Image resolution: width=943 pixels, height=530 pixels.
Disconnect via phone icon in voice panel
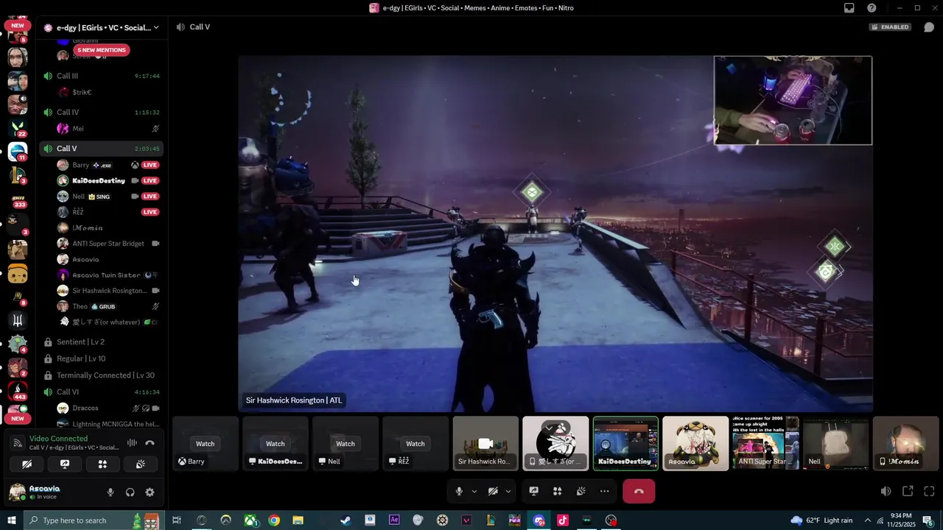tap(150, 442)
